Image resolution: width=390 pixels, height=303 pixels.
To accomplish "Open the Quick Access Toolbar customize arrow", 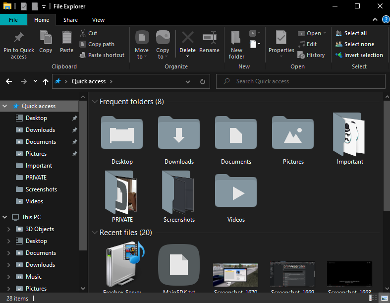I will (x=44, y=7).
